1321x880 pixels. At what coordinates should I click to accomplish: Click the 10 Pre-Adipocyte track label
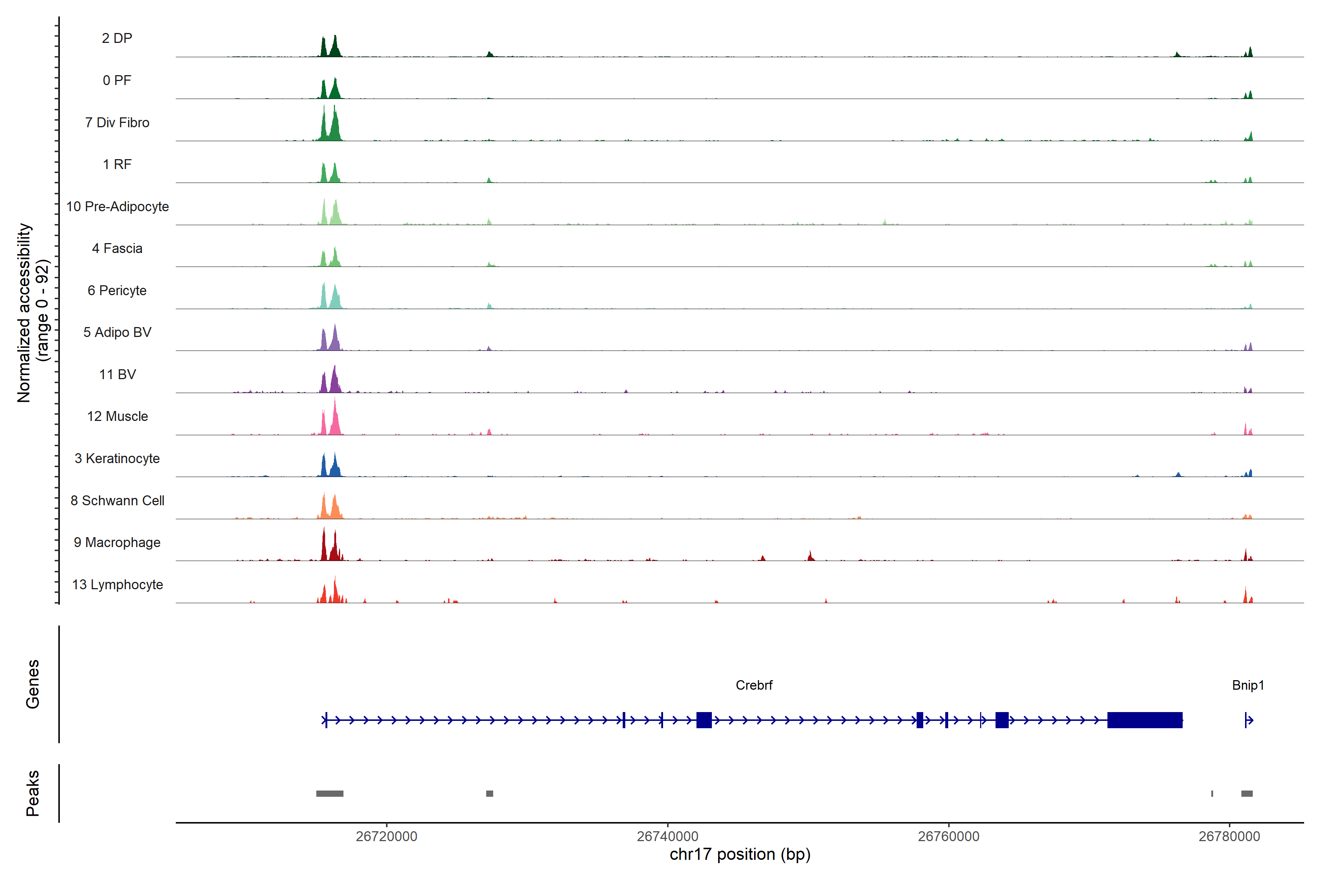coord(117,206)
